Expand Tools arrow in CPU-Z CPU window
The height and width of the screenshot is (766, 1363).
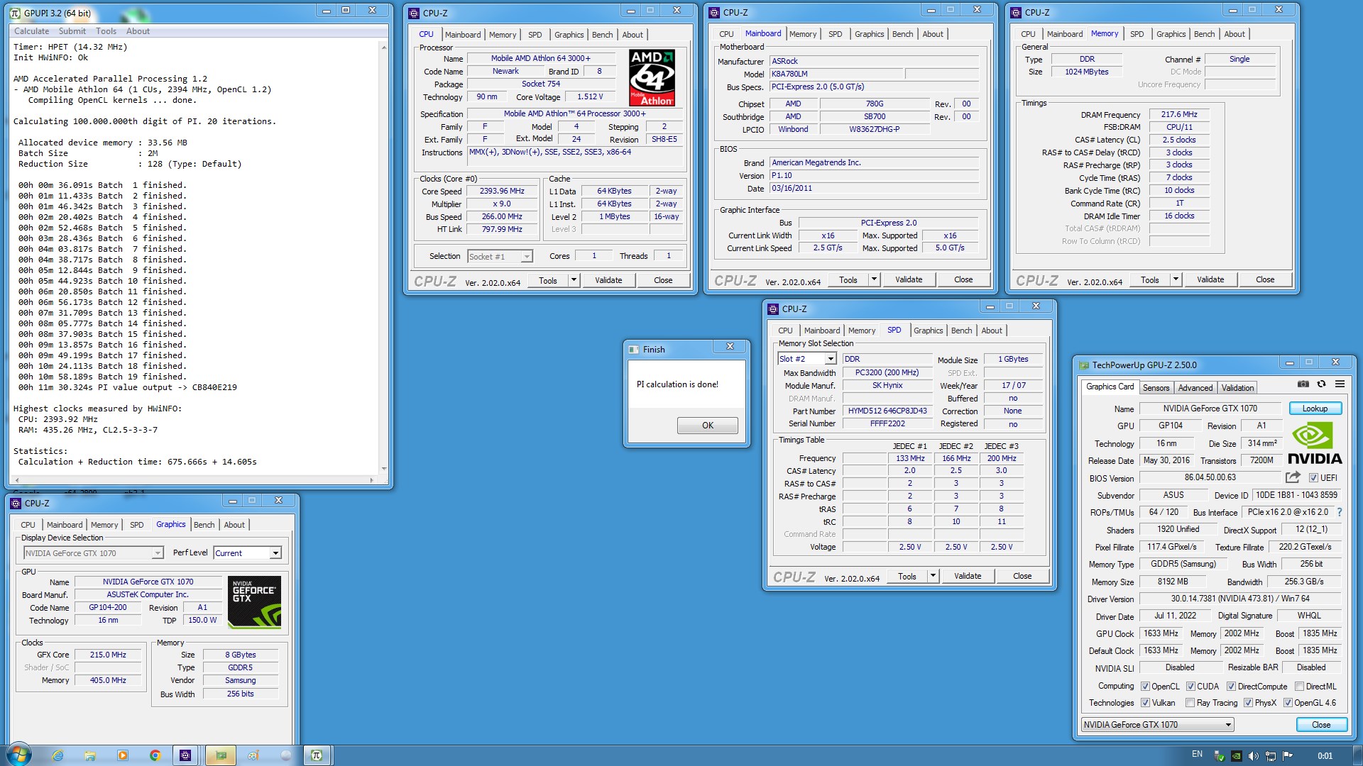[574, 280]
